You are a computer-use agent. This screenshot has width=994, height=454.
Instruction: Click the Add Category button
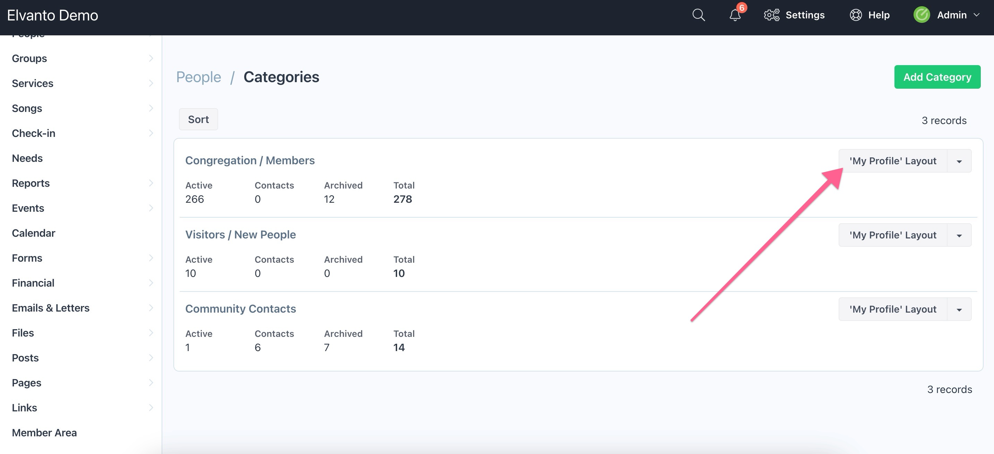[x=937, y=77]
